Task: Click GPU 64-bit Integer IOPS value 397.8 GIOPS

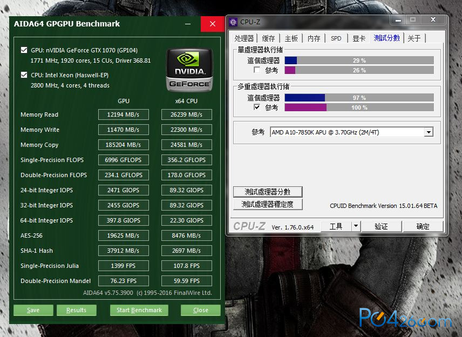Action: pos(124,220)
